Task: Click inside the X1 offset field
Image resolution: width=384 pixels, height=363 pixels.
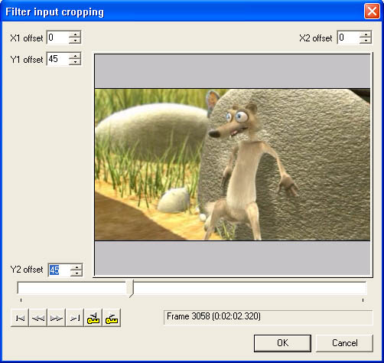Action: click(58, 38)
